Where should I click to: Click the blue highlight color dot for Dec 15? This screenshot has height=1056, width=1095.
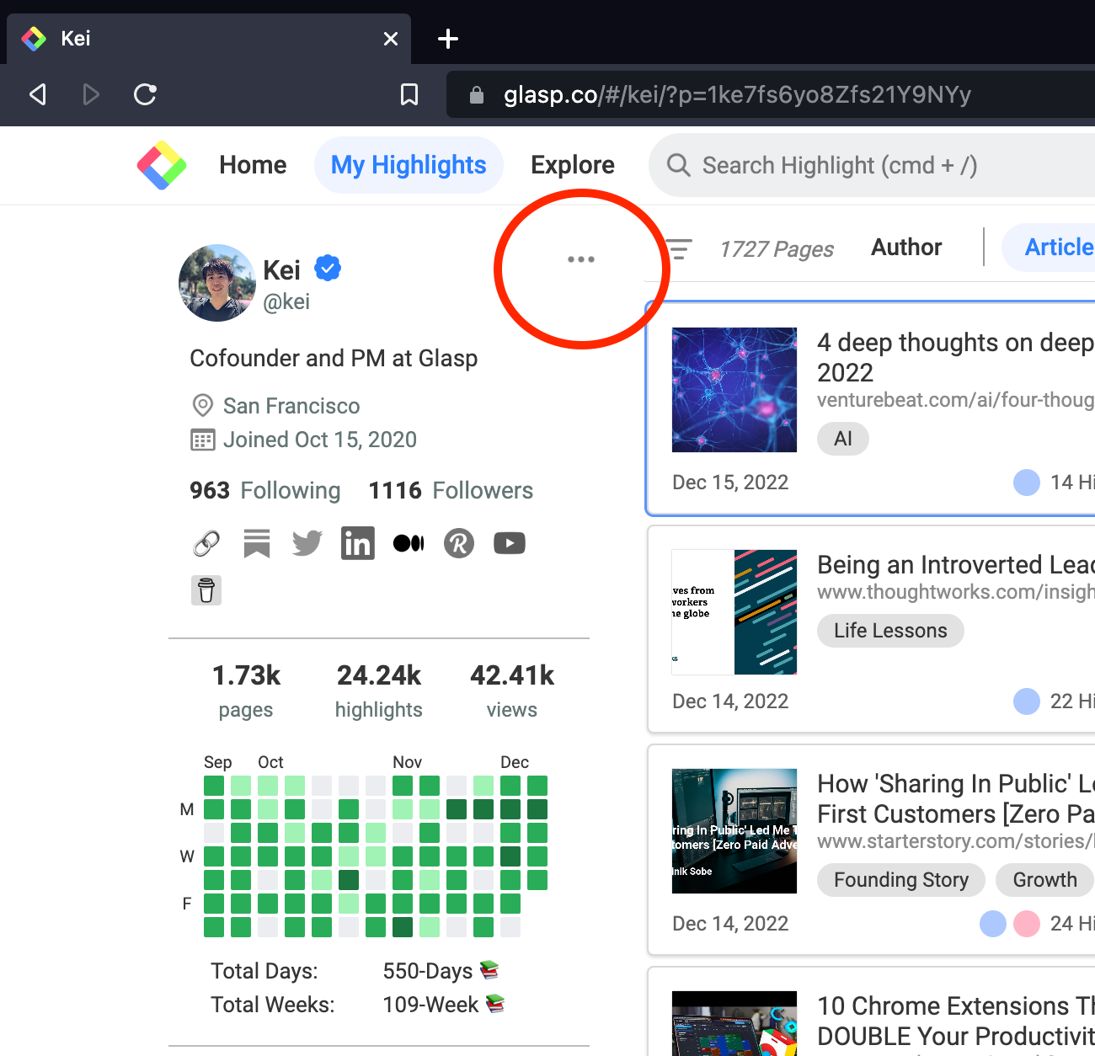pyautogui.click(x=1027, y=483)
